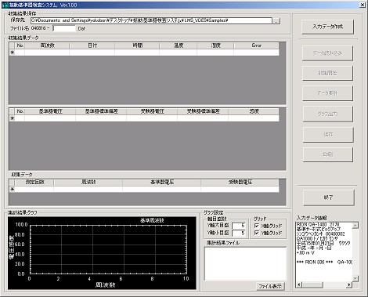Image resolution: width=368 pixels, height=297 pixels.
Task: Click the 基準器標準偏差 column header
Action: pyautogui.click(x=101, y=111)
